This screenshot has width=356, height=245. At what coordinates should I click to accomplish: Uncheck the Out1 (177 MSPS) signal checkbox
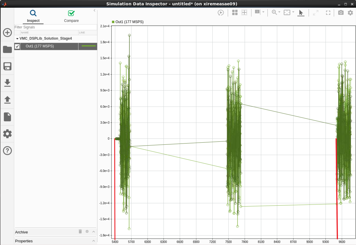click(17, 46)
